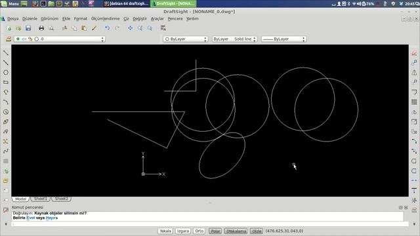Viewport: 420px width, 236px height.
Task: Open ByLayer Solid line style dropdown
Action: tap(234, 39)
